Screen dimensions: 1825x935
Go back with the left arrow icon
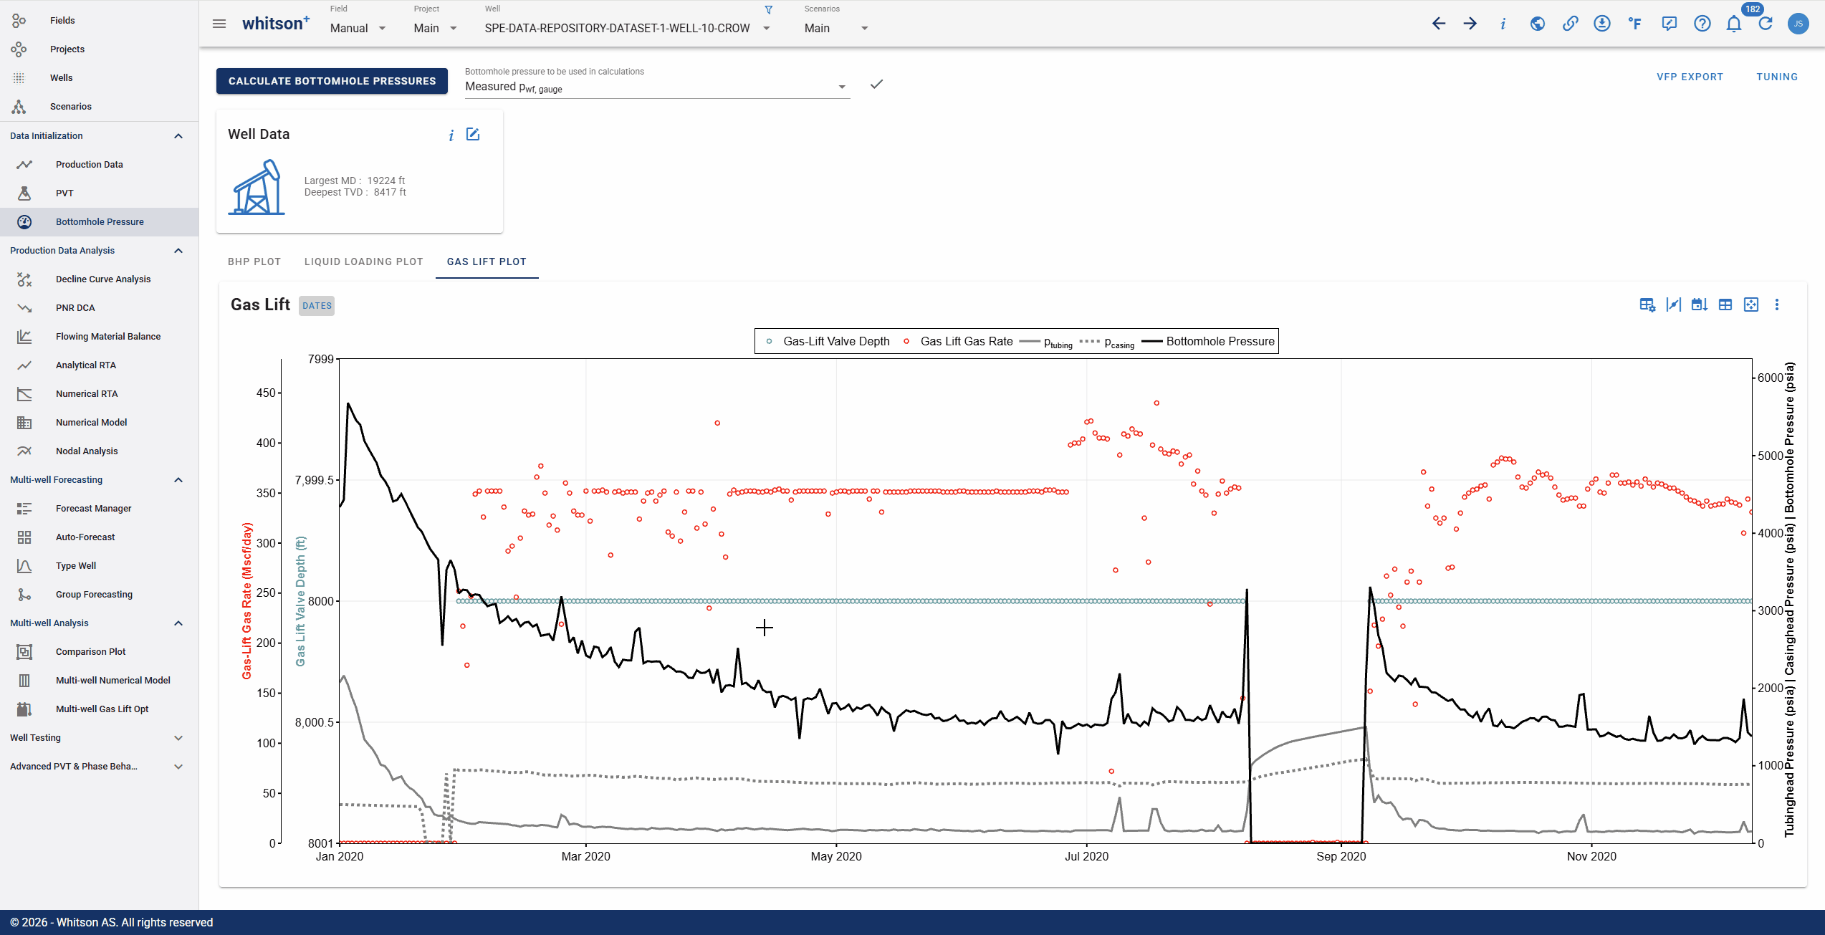[1439, 24]
